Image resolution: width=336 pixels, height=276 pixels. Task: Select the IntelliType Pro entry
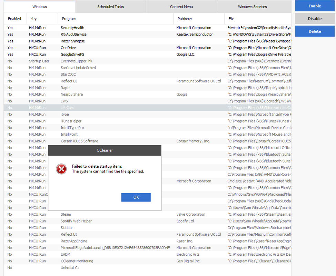[147, 128]
